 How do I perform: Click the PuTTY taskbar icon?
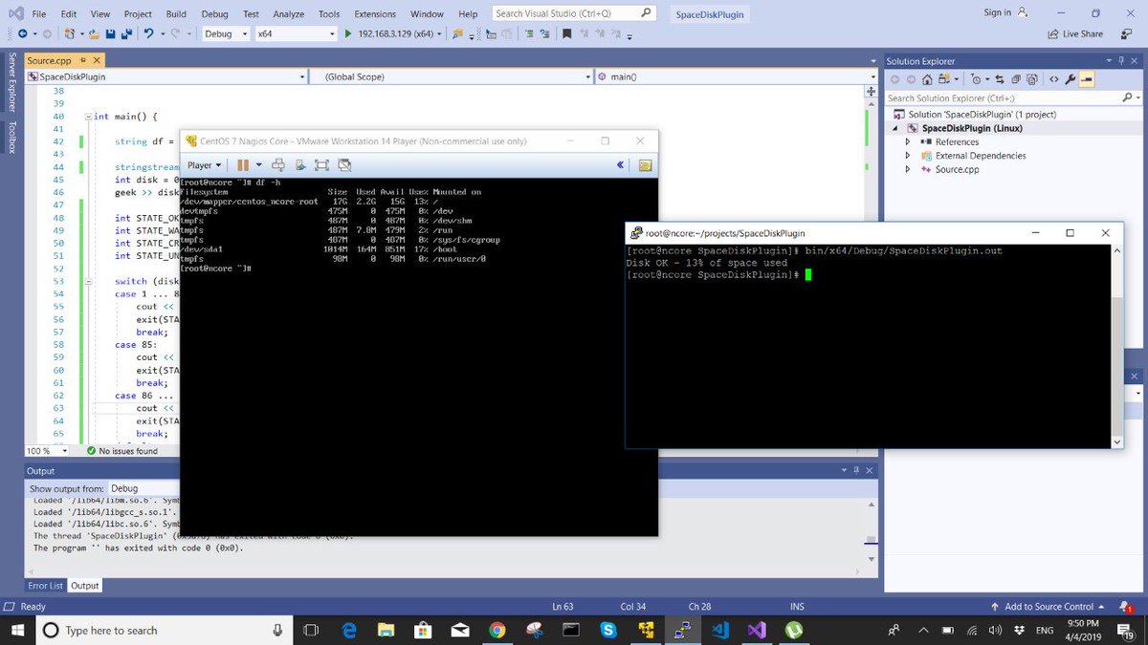click(x=683, y=630)
